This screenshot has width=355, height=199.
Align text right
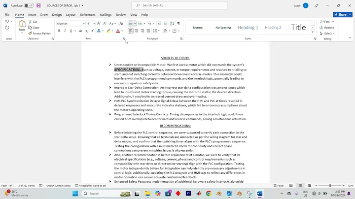tap(142, 31)
